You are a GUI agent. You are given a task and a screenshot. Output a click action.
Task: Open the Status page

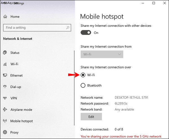(x=15, y=53)
